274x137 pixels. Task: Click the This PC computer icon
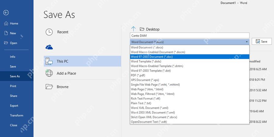49,61
